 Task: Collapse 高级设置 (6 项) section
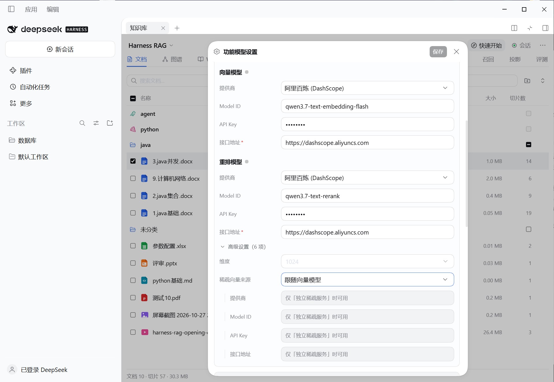pyautogui.click(x=243, y=247)
